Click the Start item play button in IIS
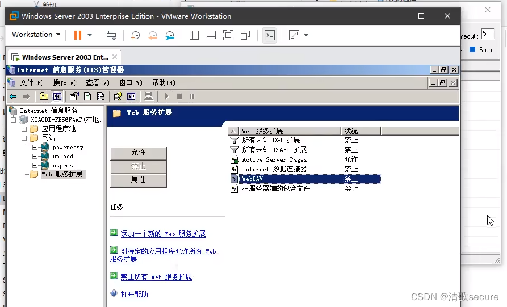The height and width of the screenshot is (307, 507). coord(166,96)
